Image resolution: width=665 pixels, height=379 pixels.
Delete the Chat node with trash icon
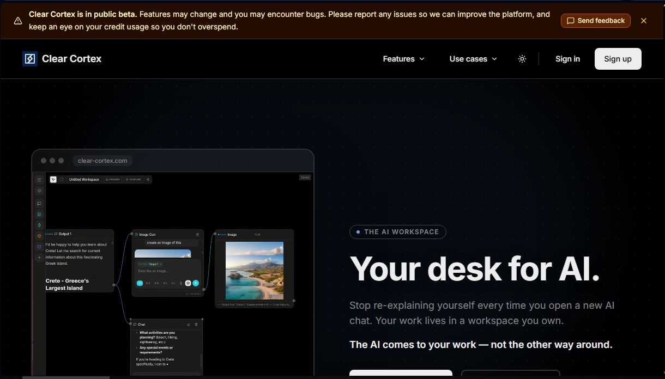196,325
